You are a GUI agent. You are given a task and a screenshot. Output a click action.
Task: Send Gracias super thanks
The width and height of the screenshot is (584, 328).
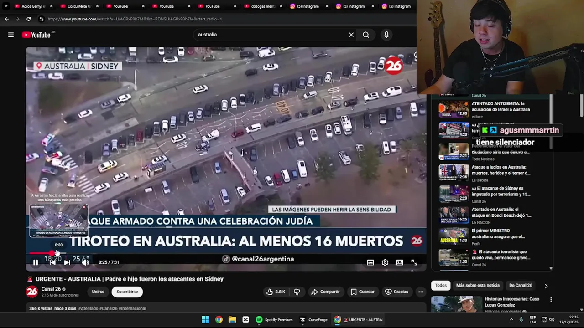click(x=397, y=292)
